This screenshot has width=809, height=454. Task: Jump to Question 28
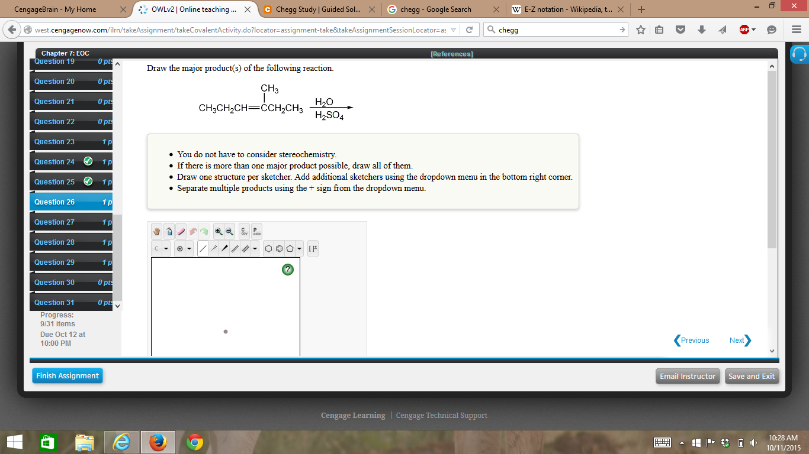71,242
